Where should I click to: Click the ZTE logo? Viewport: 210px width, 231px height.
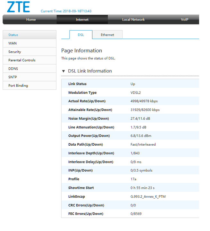(x=19, y=7)
